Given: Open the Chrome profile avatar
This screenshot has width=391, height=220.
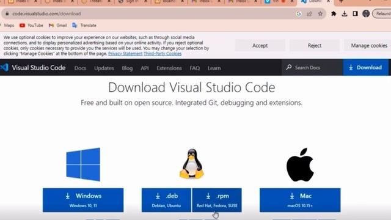Looking at the screenshot, I should click(x=366, y=13).
